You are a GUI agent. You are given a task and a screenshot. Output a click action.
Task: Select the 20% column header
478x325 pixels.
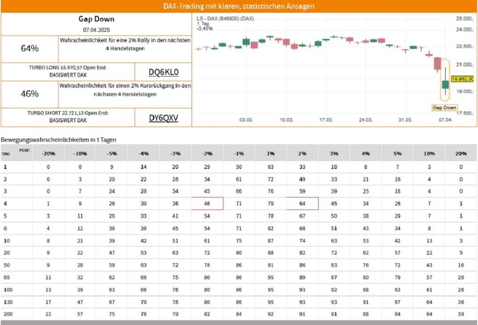click(x=461, y=153)
